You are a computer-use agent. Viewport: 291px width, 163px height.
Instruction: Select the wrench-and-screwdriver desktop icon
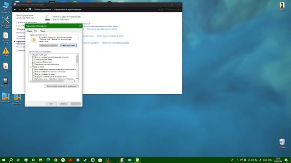(5, 22)
